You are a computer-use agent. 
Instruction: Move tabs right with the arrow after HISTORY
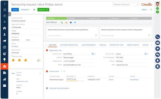[x=152, y=45]
